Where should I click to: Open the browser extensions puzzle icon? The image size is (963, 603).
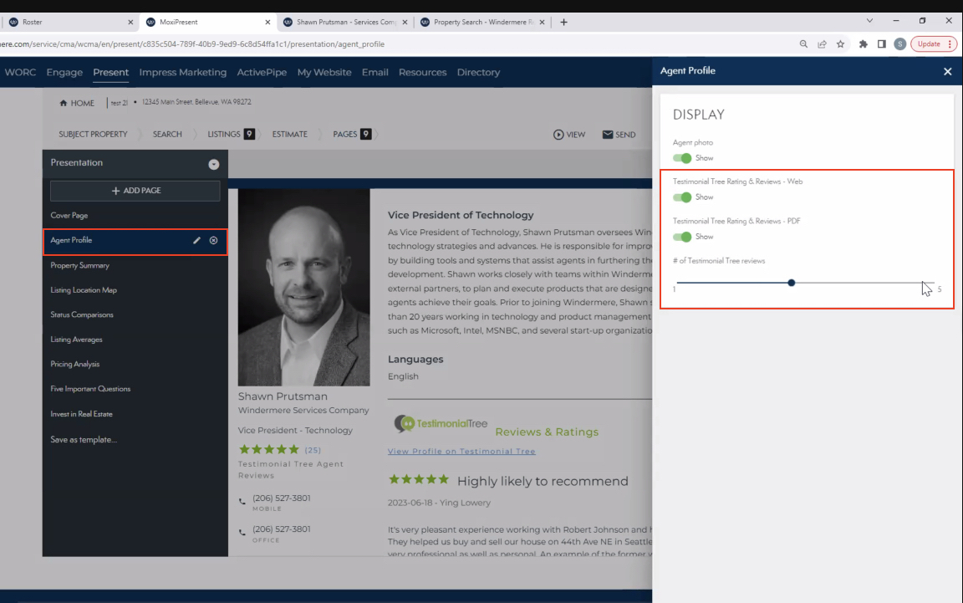click(x=863, y=44)
